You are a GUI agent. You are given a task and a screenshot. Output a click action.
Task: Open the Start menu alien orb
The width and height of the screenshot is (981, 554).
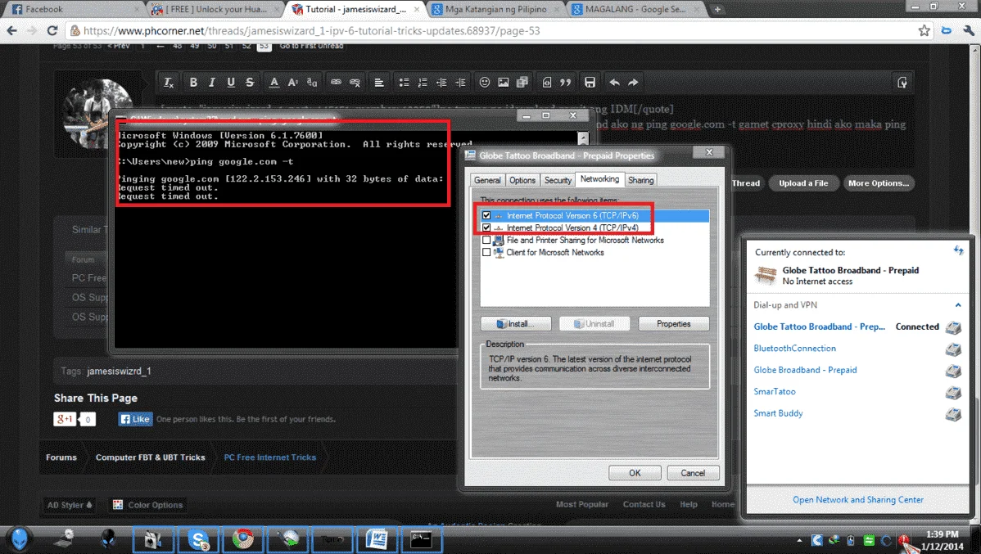[x=20, y=539]
